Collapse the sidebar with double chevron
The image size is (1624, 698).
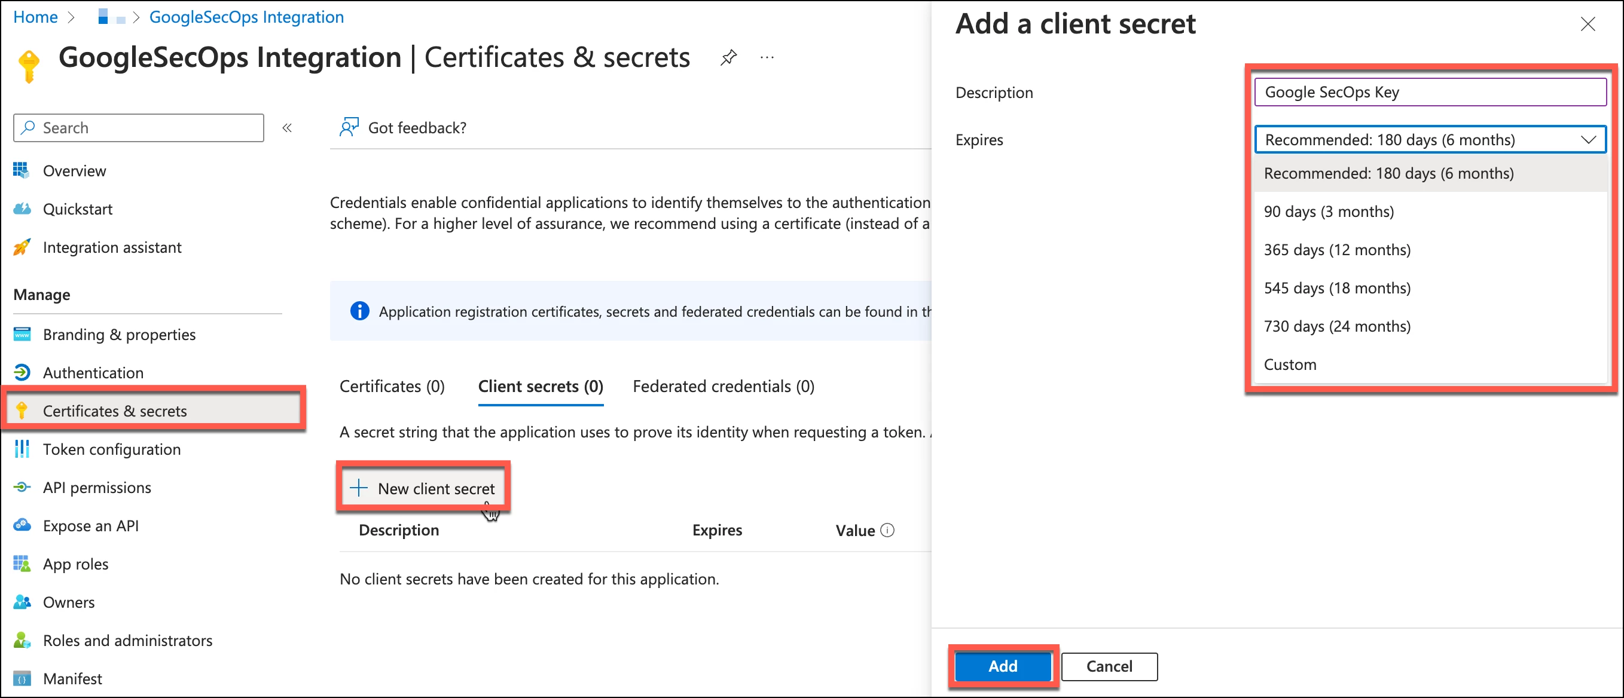(x=287, y=128)
